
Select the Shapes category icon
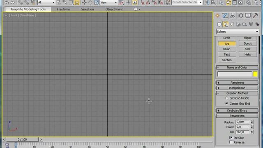click(226, 24)
